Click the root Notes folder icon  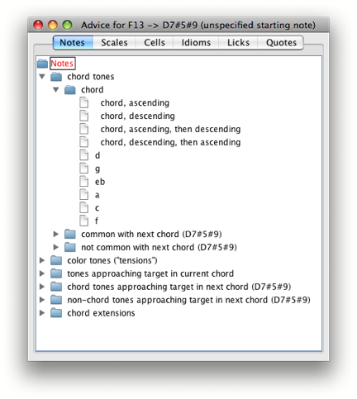pos(42,64)
